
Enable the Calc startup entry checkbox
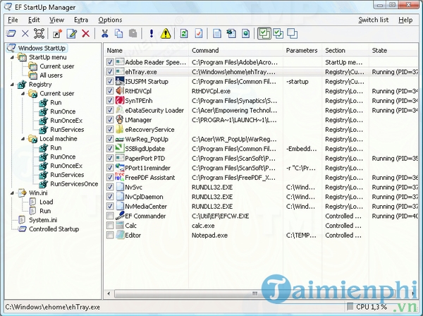pyautogui.click(x=110, y=225)
